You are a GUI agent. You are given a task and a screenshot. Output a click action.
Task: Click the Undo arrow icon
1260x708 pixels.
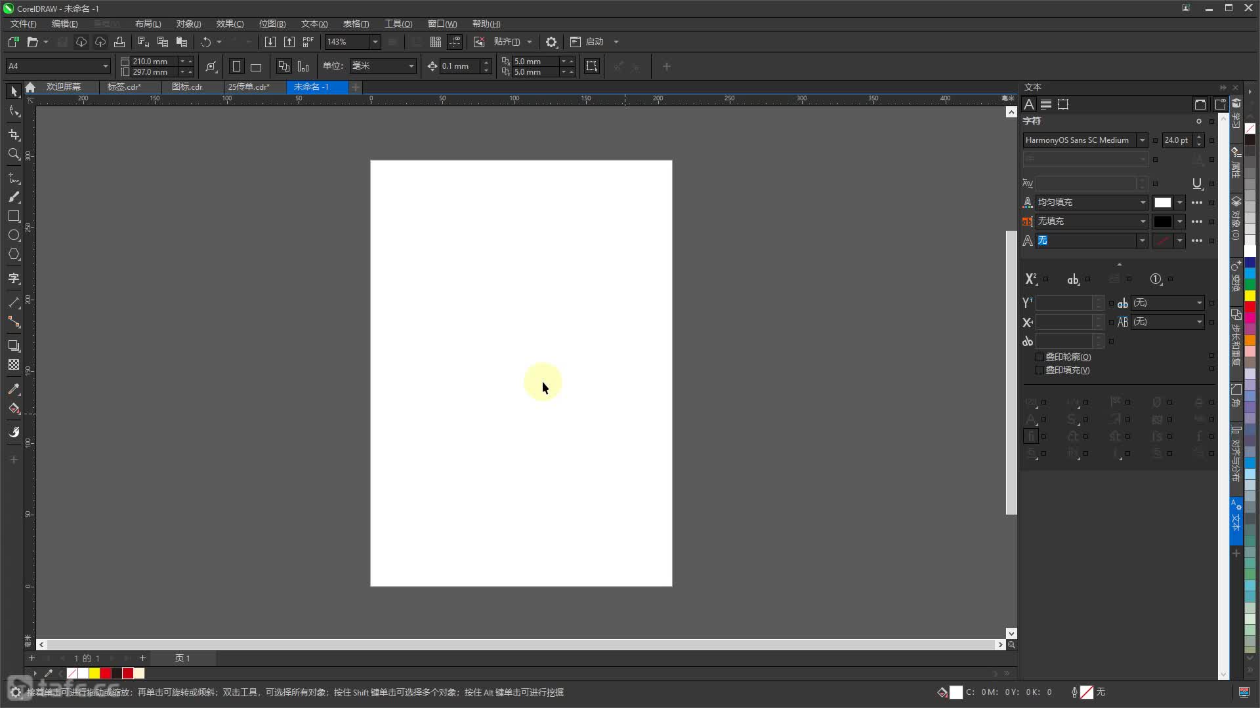pos(206,42)
